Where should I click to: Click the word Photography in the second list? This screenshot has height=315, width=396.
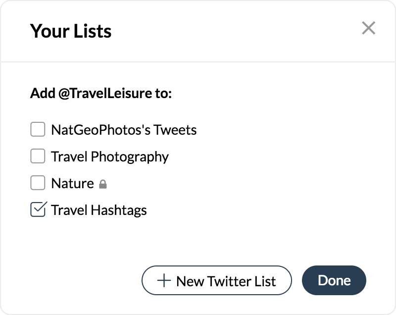point(130,157)
